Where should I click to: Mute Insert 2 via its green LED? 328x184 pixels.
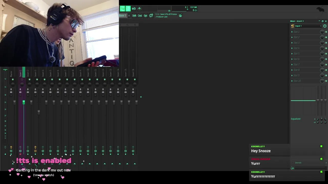click(x=29, y=79)
